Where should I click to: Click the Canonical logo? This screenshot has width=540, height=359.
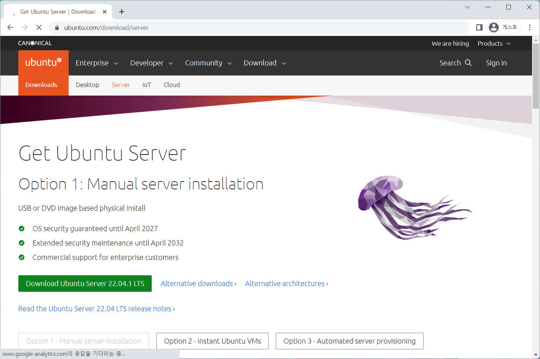click(x=35, y=43)
